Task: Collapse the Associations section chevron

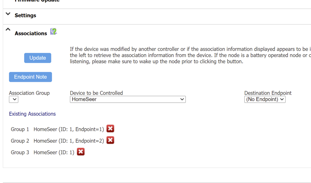Action: click(x=8, y=30)
